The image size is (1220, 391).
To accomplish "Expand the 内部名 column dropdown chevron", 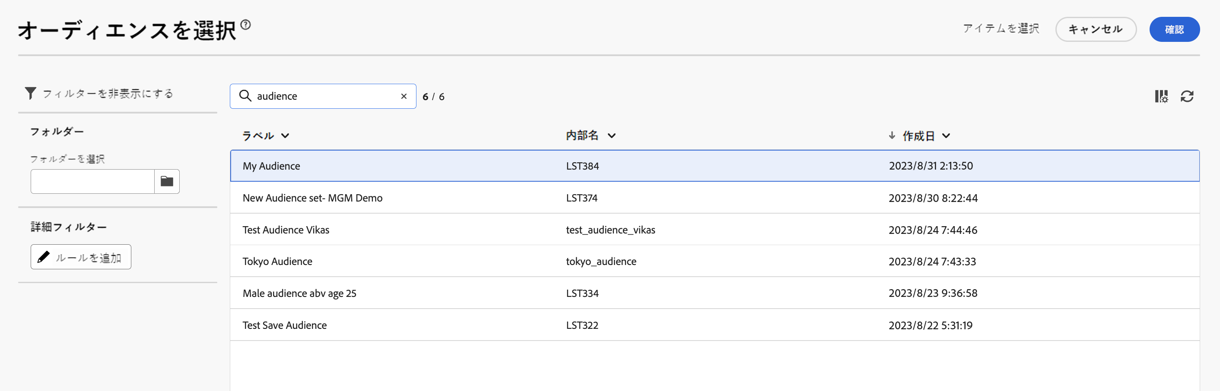I will pyautogui.click(x=611, y=136).
